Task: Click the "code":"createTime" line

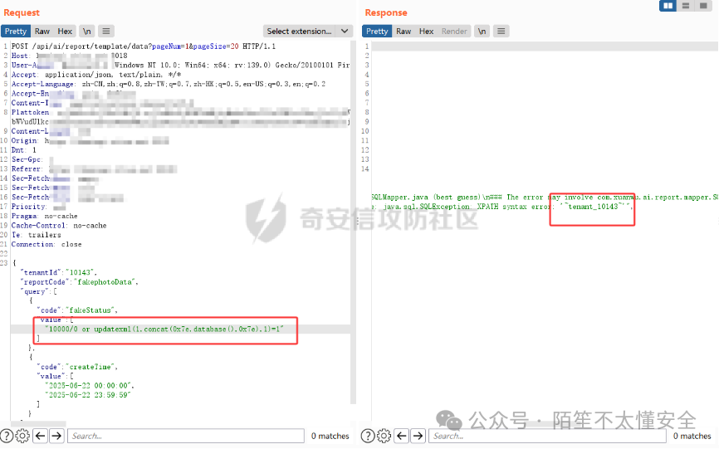Action: 77,367
